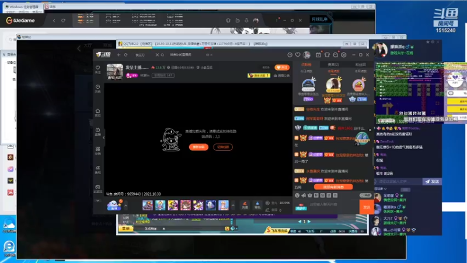
Task: Open watch history clock icon in the Douyu top bar
Action: (x=290, y=55)
